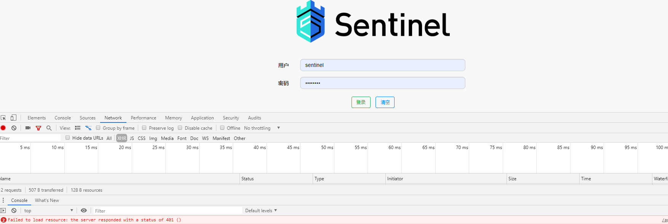Switch to the Elements tab
Screen dimensions: 668x224
[x=37, y=118]
